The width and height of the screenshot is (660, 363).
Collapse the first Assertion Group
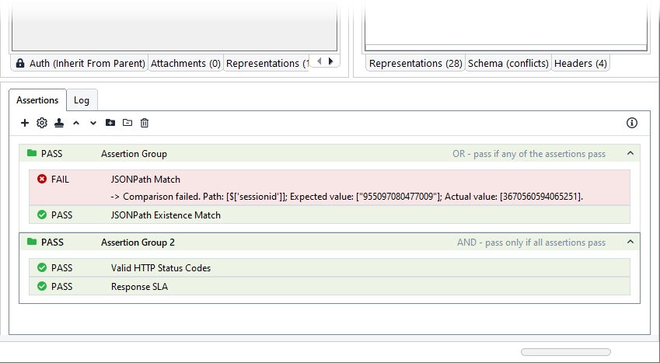(x=630, y=153)
